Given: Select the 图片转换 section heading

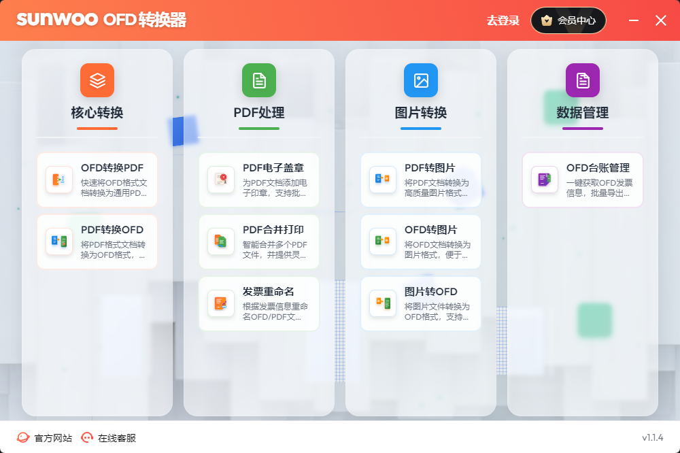Looking at the screenshot, I should tap(421, 113).
